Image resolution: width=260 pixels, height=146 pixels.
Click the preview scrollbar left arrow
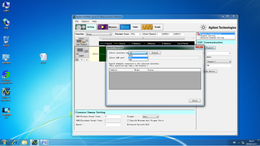pos(100,38)
